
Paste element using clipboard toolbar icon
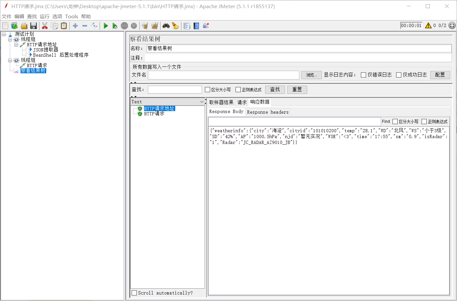point(64,26)
